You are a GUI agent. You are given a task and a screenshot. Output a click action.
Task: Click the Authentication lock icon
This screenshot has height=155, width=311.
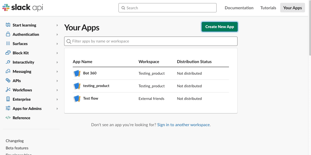click(8, 34)
